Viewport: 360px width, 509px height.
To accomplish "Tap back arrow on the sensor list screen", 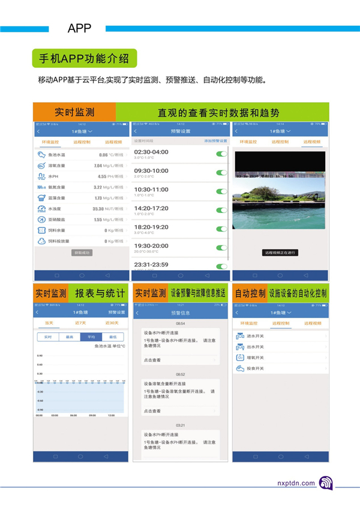I will 38,131.
